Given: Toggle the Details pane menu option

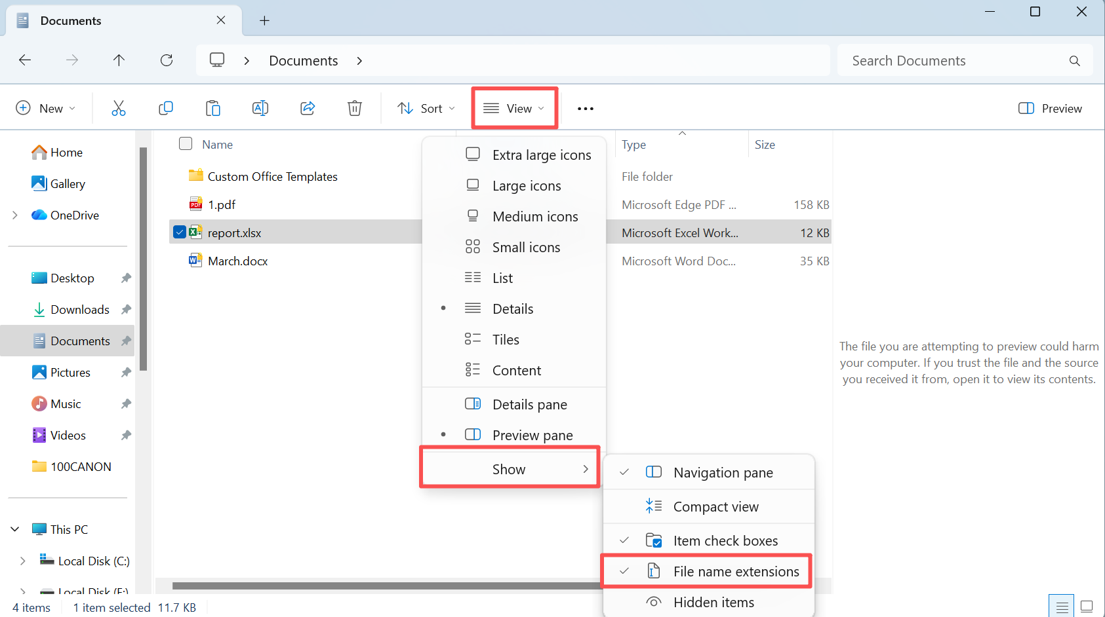Looking at the screenshot, I should pos(514,404).
